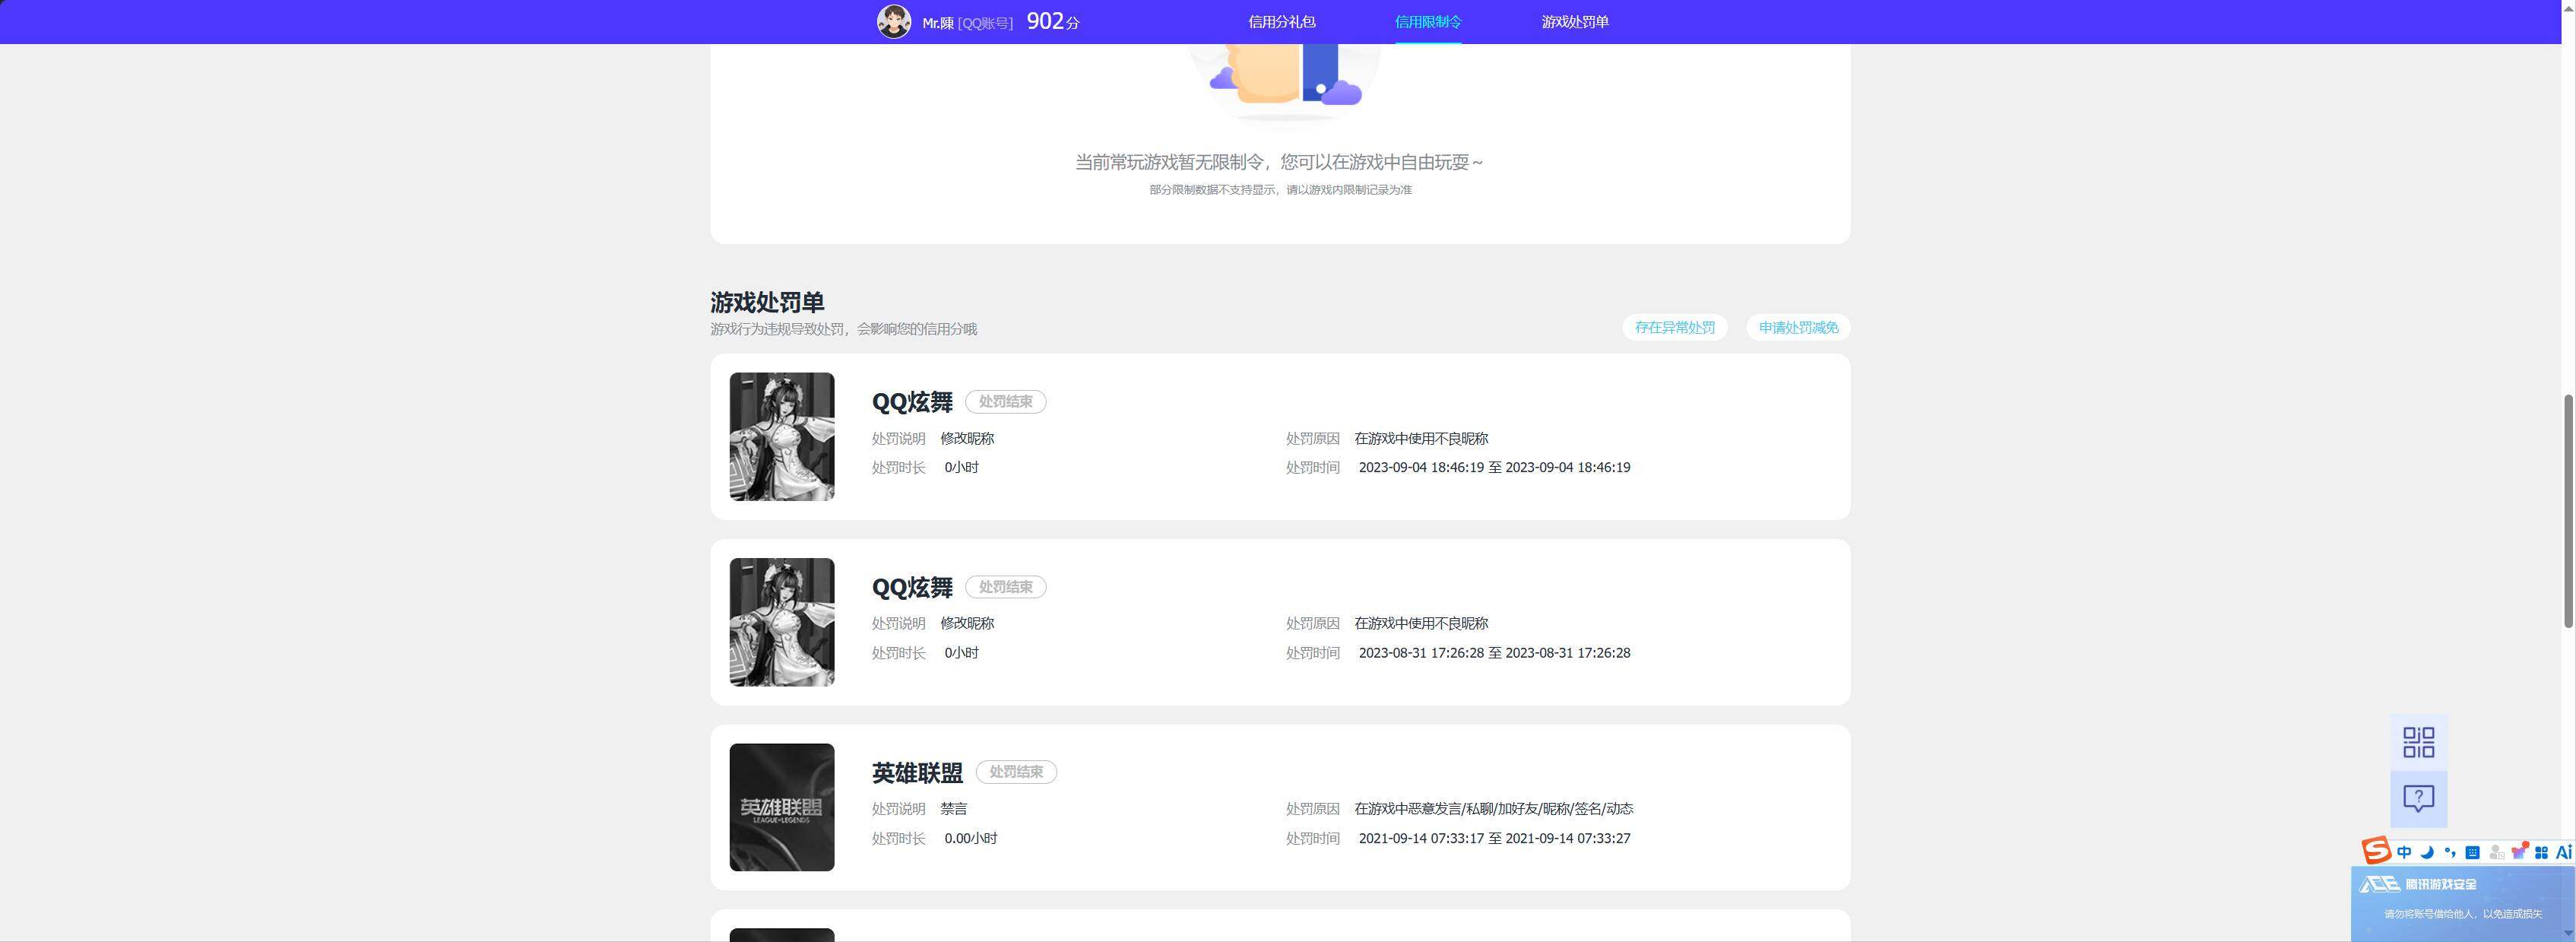The width and height of the screenshot is (2576, 942).
Task: Select the 信用限制令 tab
Action: pos(1428,21)
